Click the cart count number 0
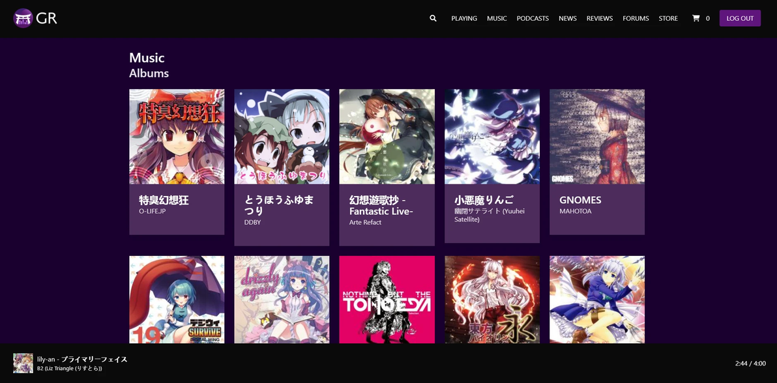The width and height of the screenshot is (777, 383). click(708, 18)
